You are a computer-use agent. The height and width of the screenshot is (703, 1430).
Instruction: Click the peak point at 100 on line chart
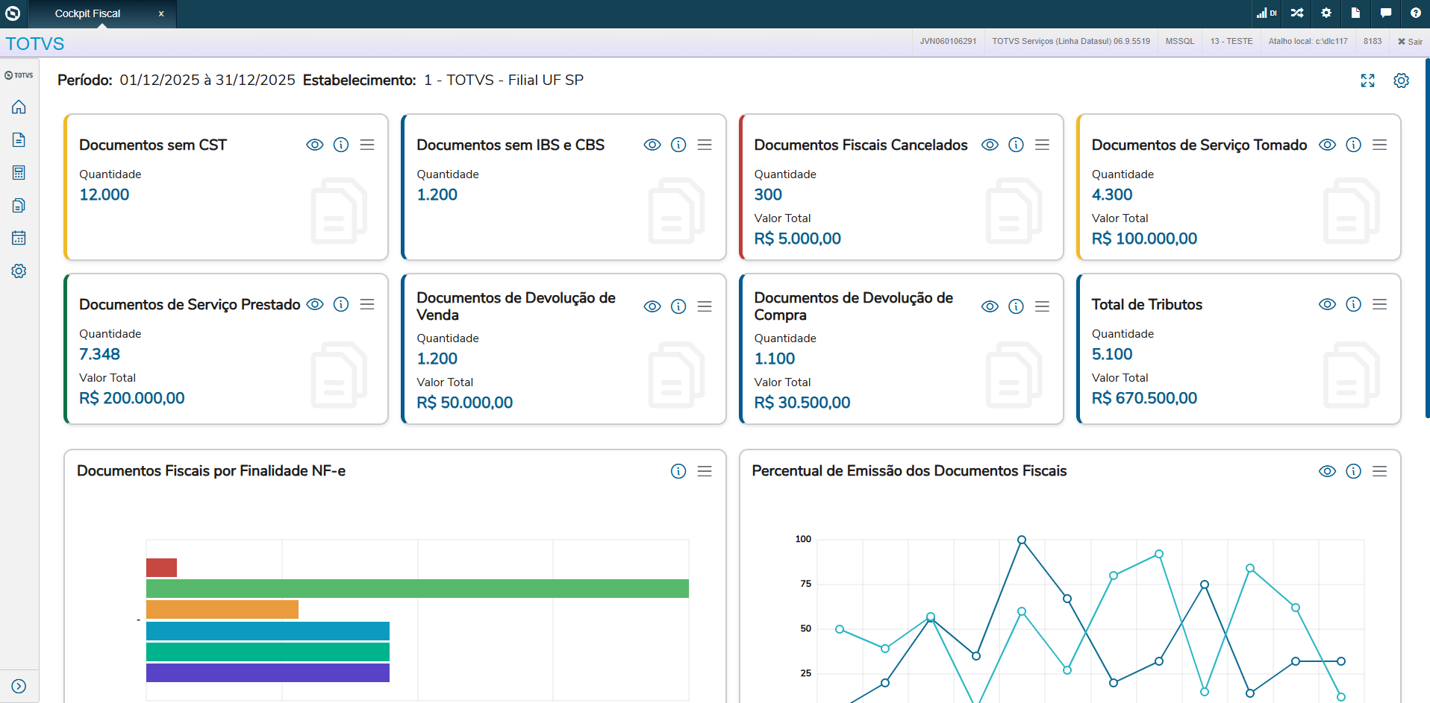click(x=1022, y=540)
